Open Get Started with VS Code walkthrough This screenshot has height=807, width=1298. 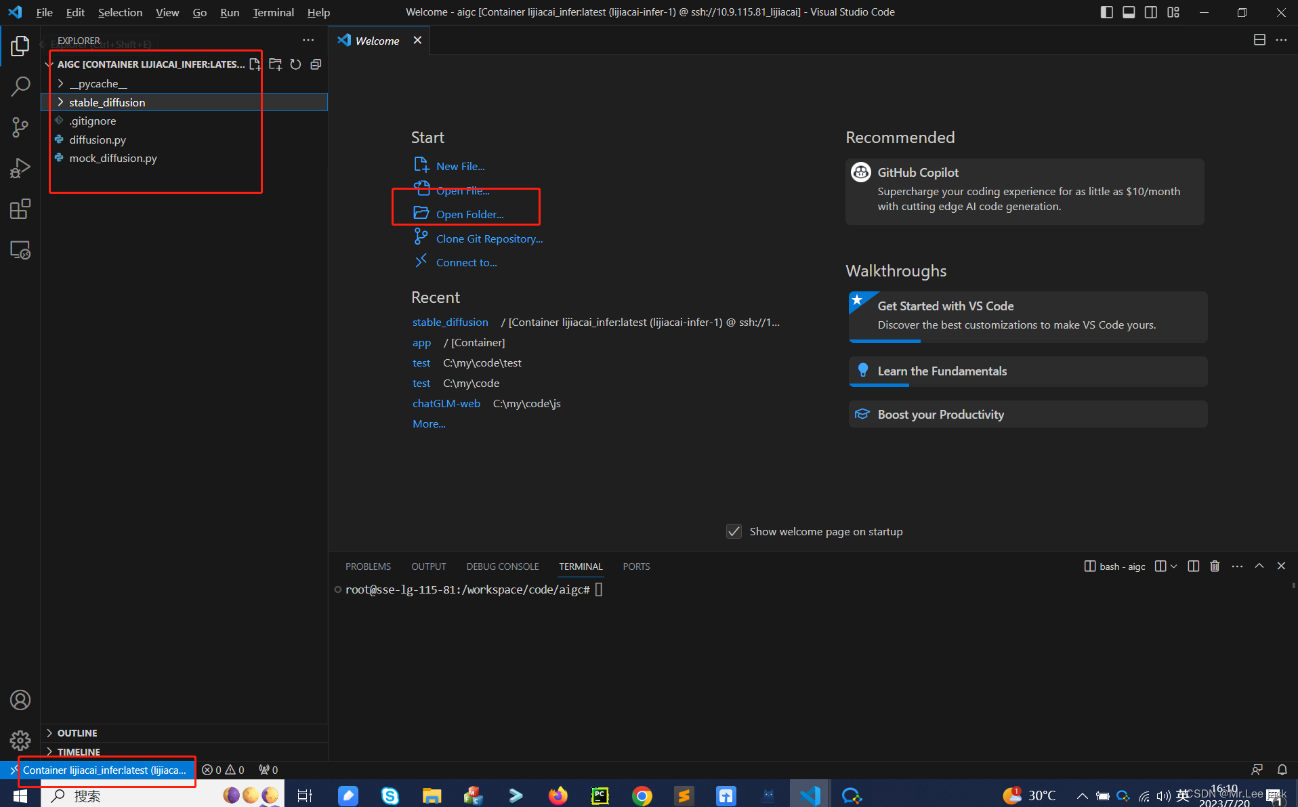pos(1028,316)
